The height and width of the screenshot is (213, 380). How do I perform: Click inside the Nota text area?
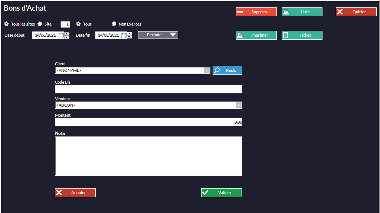tap(148, 156)
